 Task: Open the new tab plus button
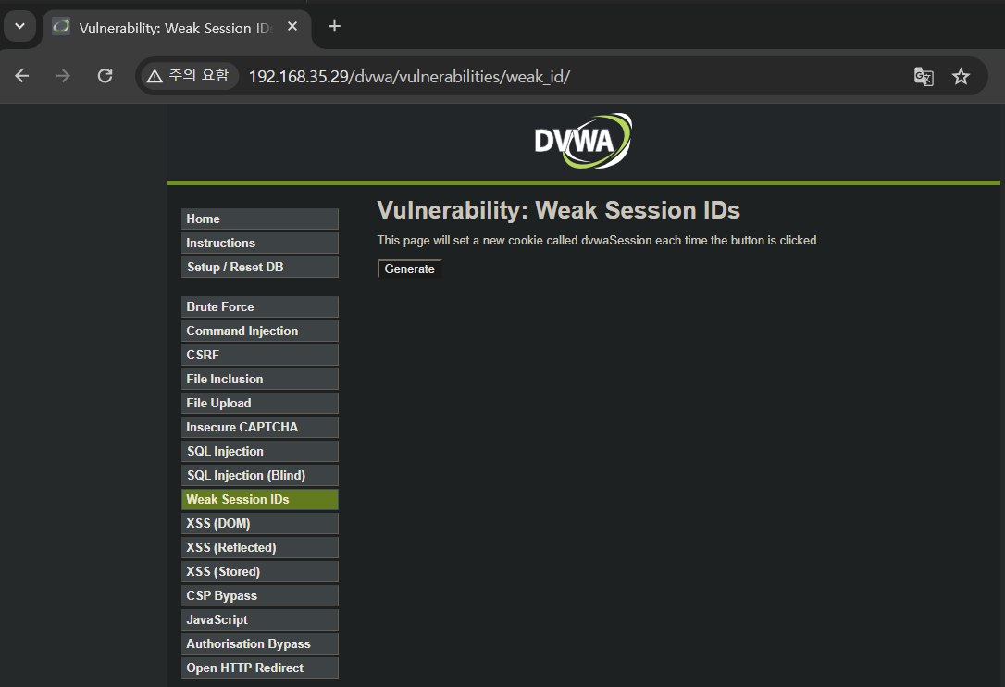[x=334, y=26]
